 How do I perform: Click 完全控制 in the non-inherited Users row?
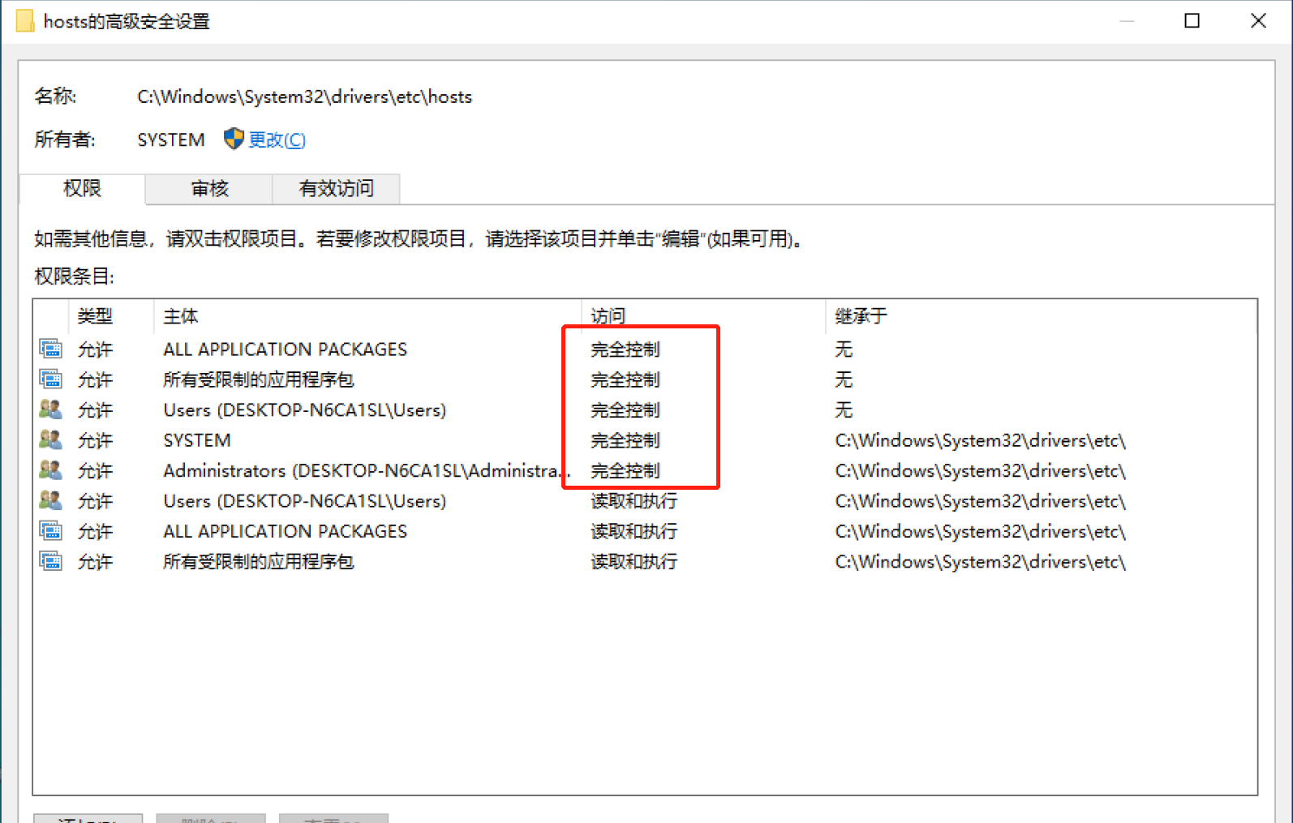click(x=625, y=409)
